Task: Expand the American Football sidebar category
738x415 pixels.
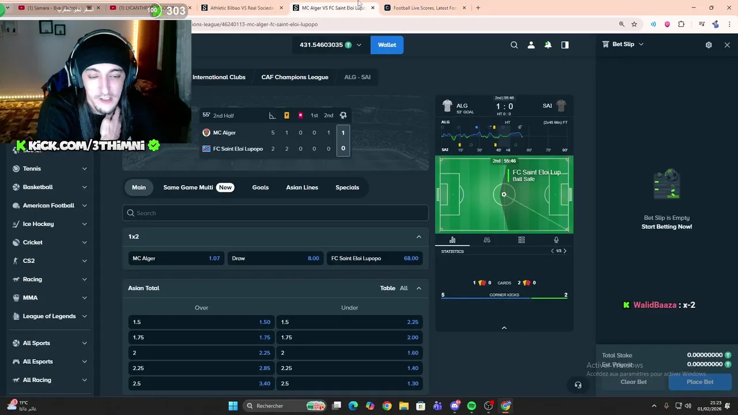Action: pyautogui.click(x=84, y=206)
